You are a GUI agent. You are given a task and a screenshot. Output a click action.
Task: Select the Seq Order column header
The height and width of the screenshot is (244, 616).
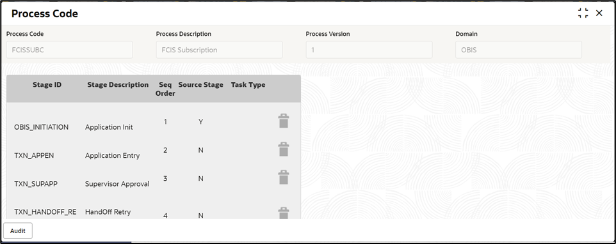(x=165, y=89)
